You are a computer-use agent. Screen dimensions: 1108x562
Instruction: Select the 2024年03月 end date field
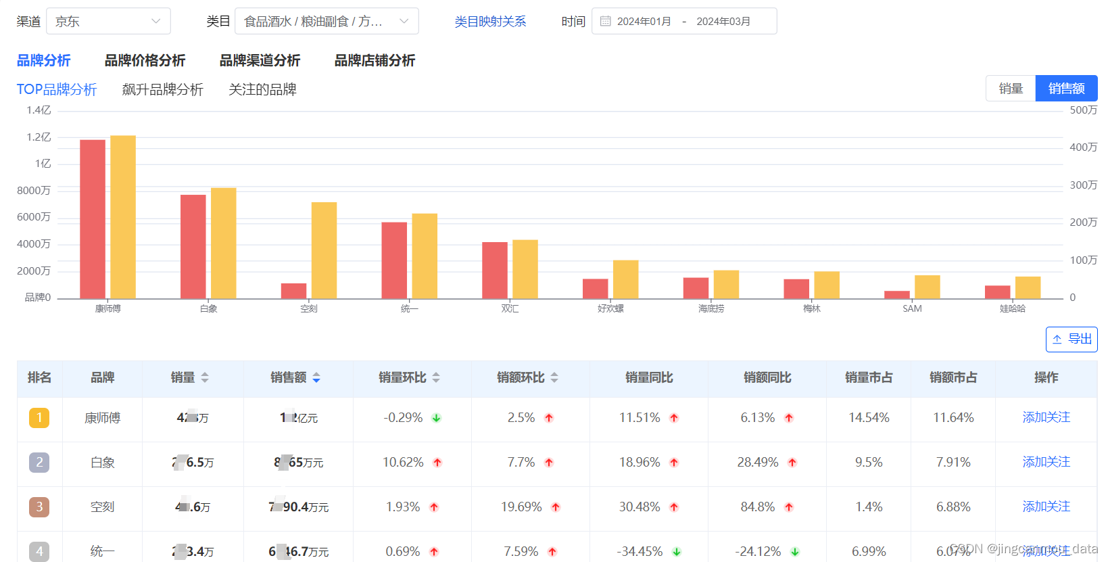click(723, 22)
